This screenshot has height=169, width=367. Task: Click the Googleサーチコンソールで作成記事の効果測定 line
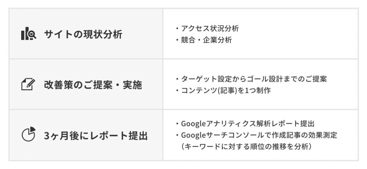[259, 135]
